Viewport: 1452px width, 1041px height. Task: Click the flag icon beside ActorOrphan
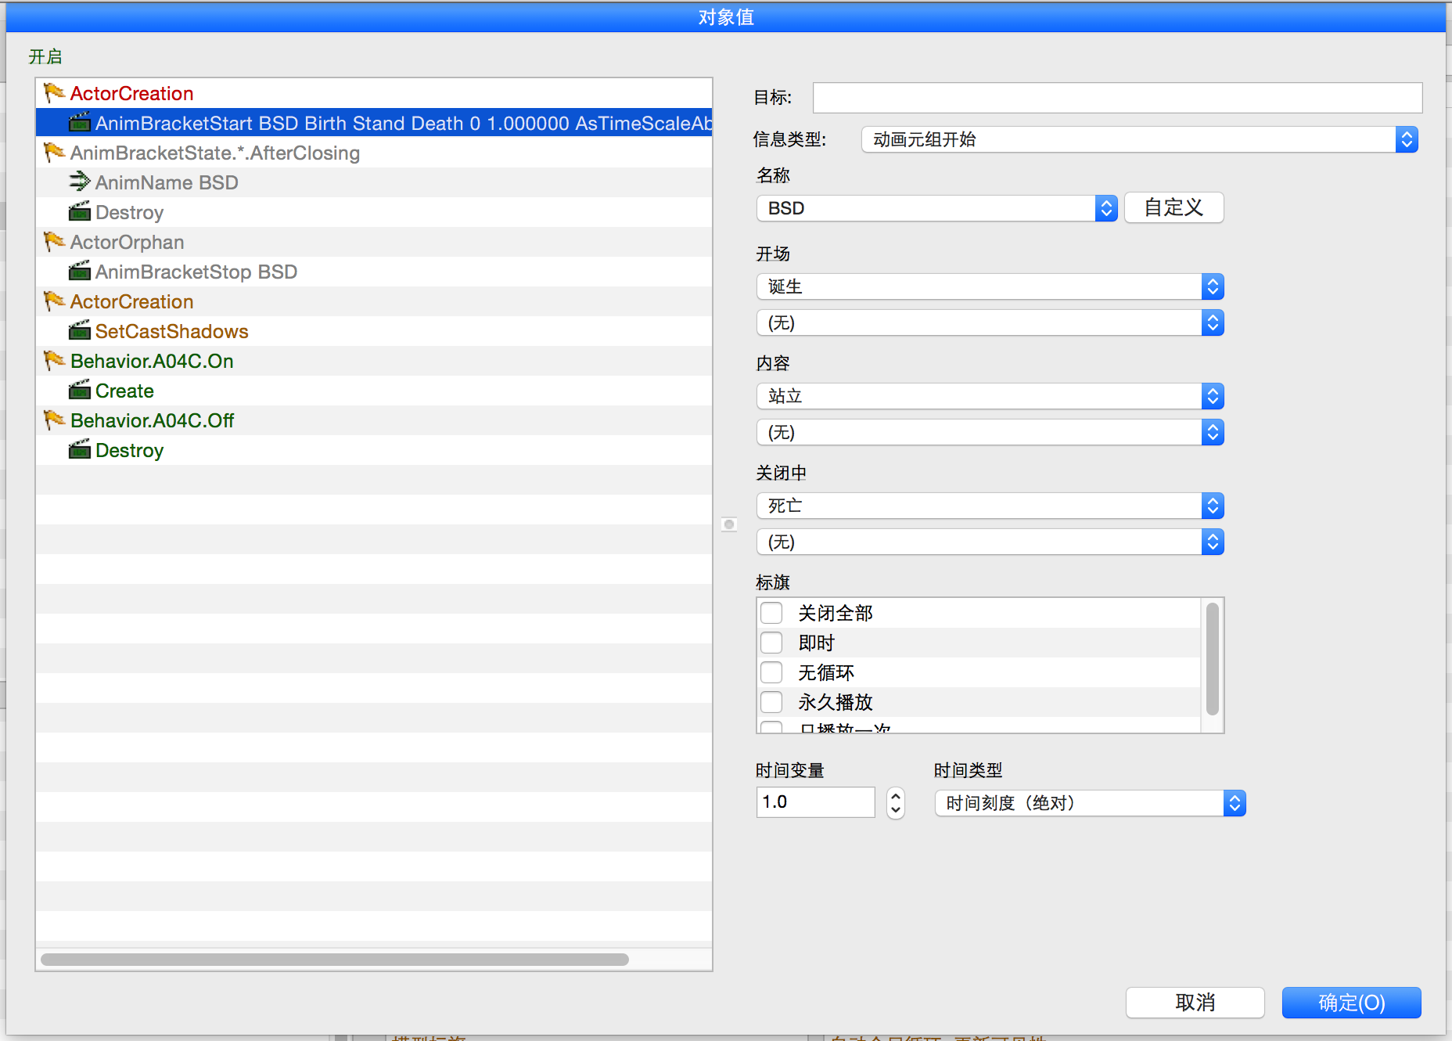(x=54, y=242)
